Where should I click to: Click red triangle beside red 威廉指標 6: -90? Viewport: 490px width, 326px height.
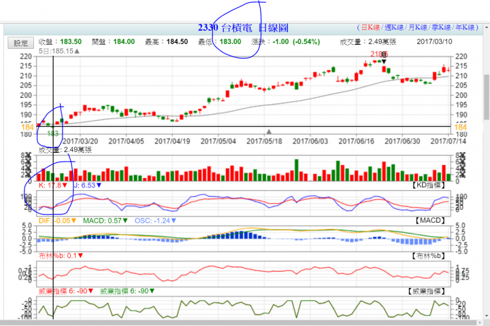[91, 291]
